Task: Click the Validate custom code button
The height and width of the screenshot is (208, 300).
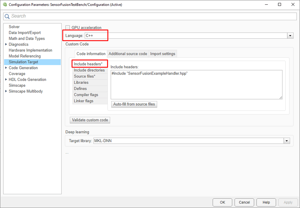Action: 90,120
